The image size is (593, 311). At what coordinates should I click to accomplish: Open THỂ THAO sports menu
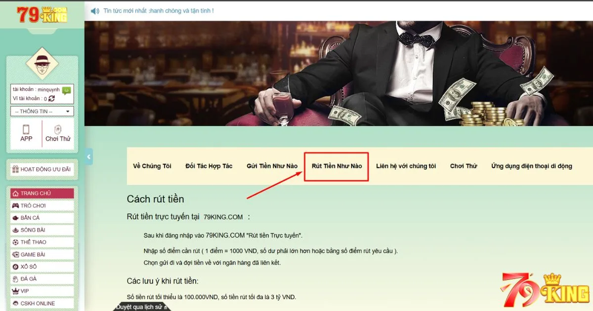[42, 242]
